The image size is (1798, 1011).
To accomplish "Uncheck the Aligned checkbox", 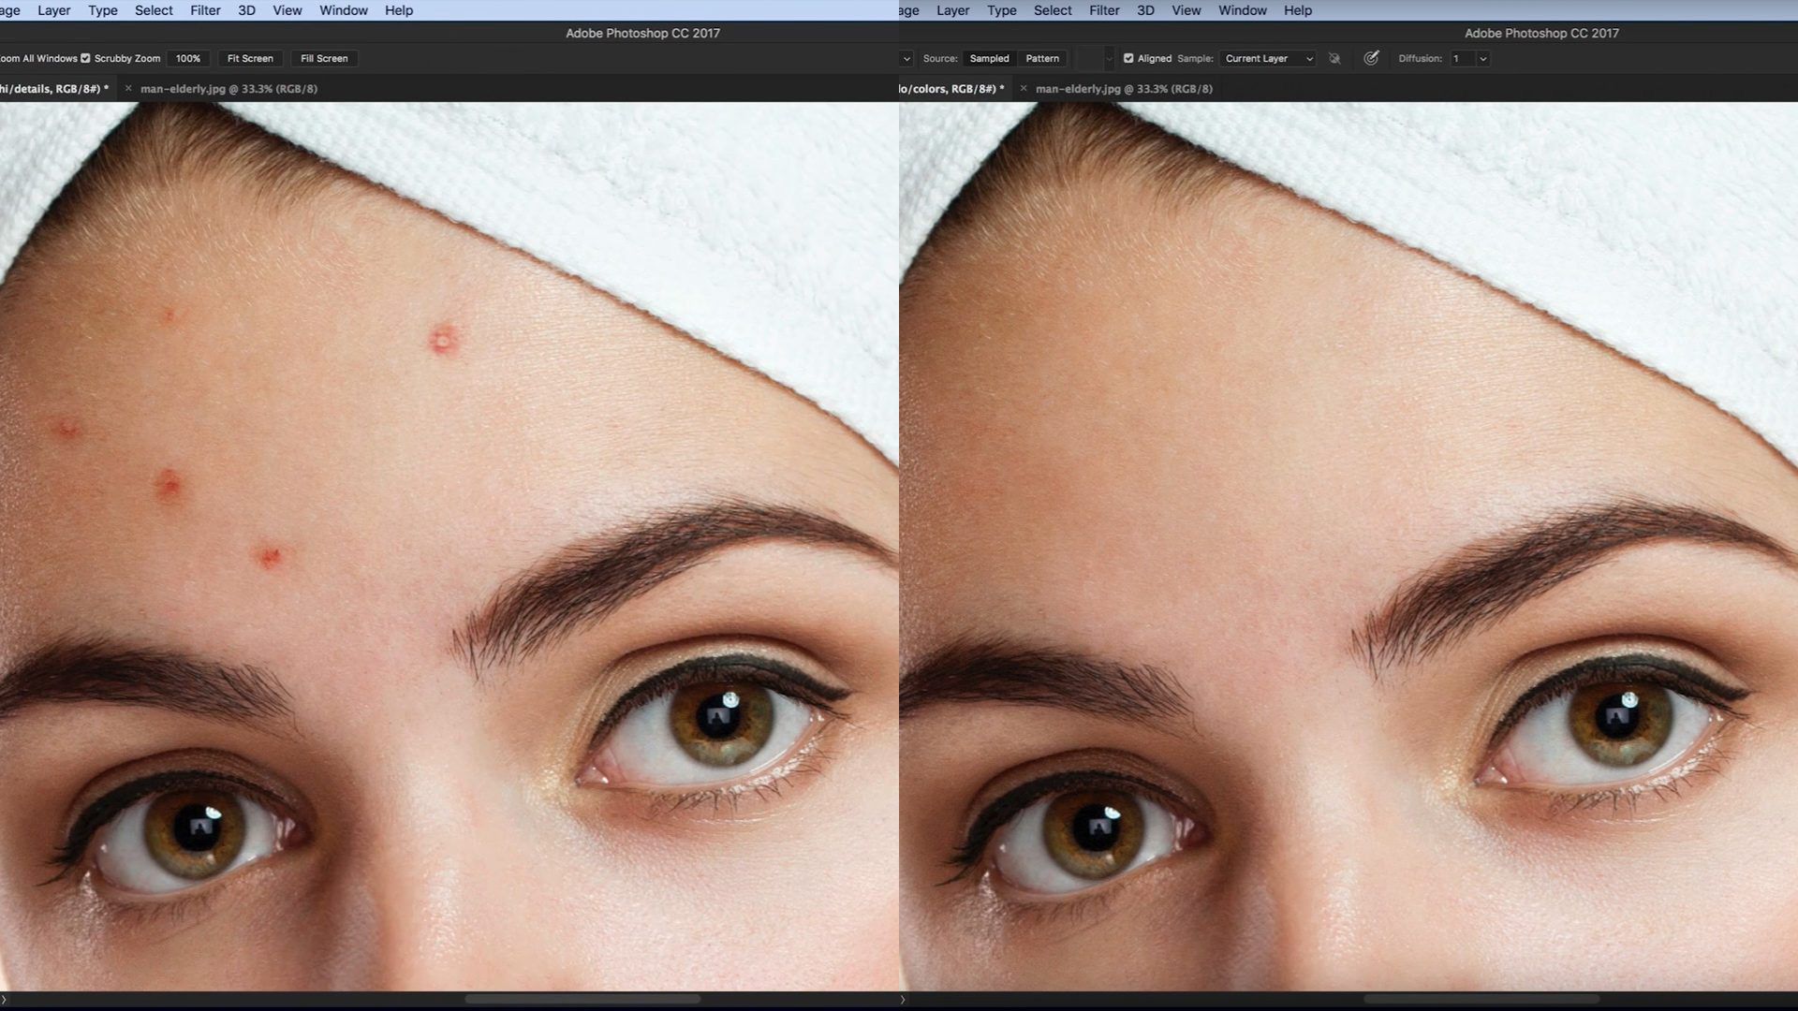I will (1128, 58).
